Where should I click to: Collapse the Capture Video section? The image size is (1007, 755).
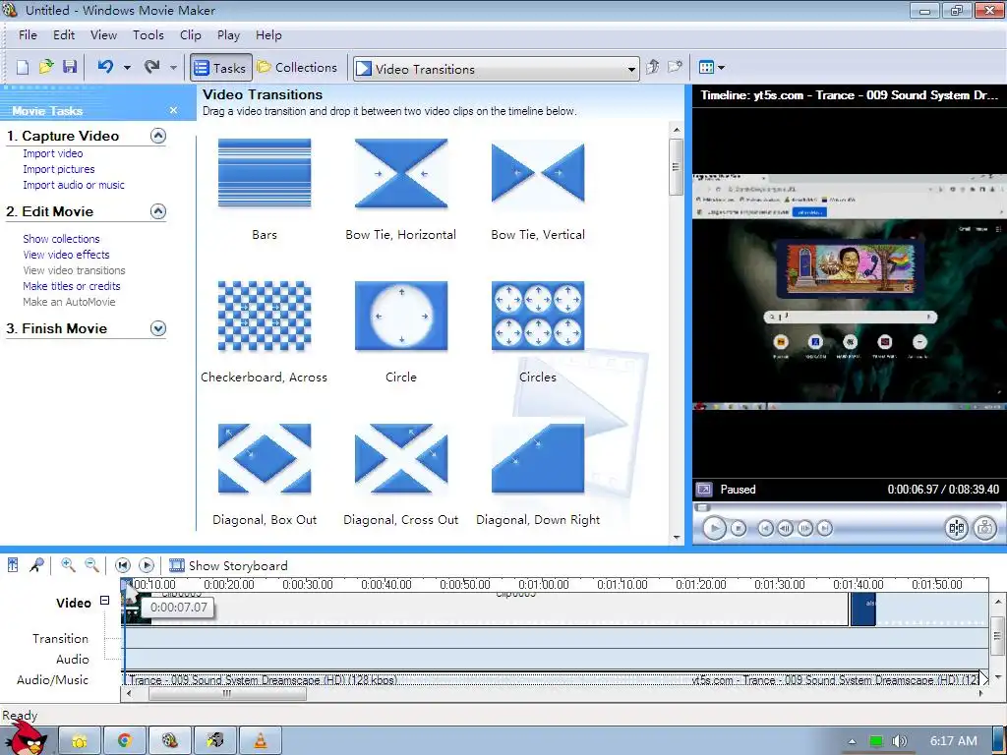[x=158, y=136]
